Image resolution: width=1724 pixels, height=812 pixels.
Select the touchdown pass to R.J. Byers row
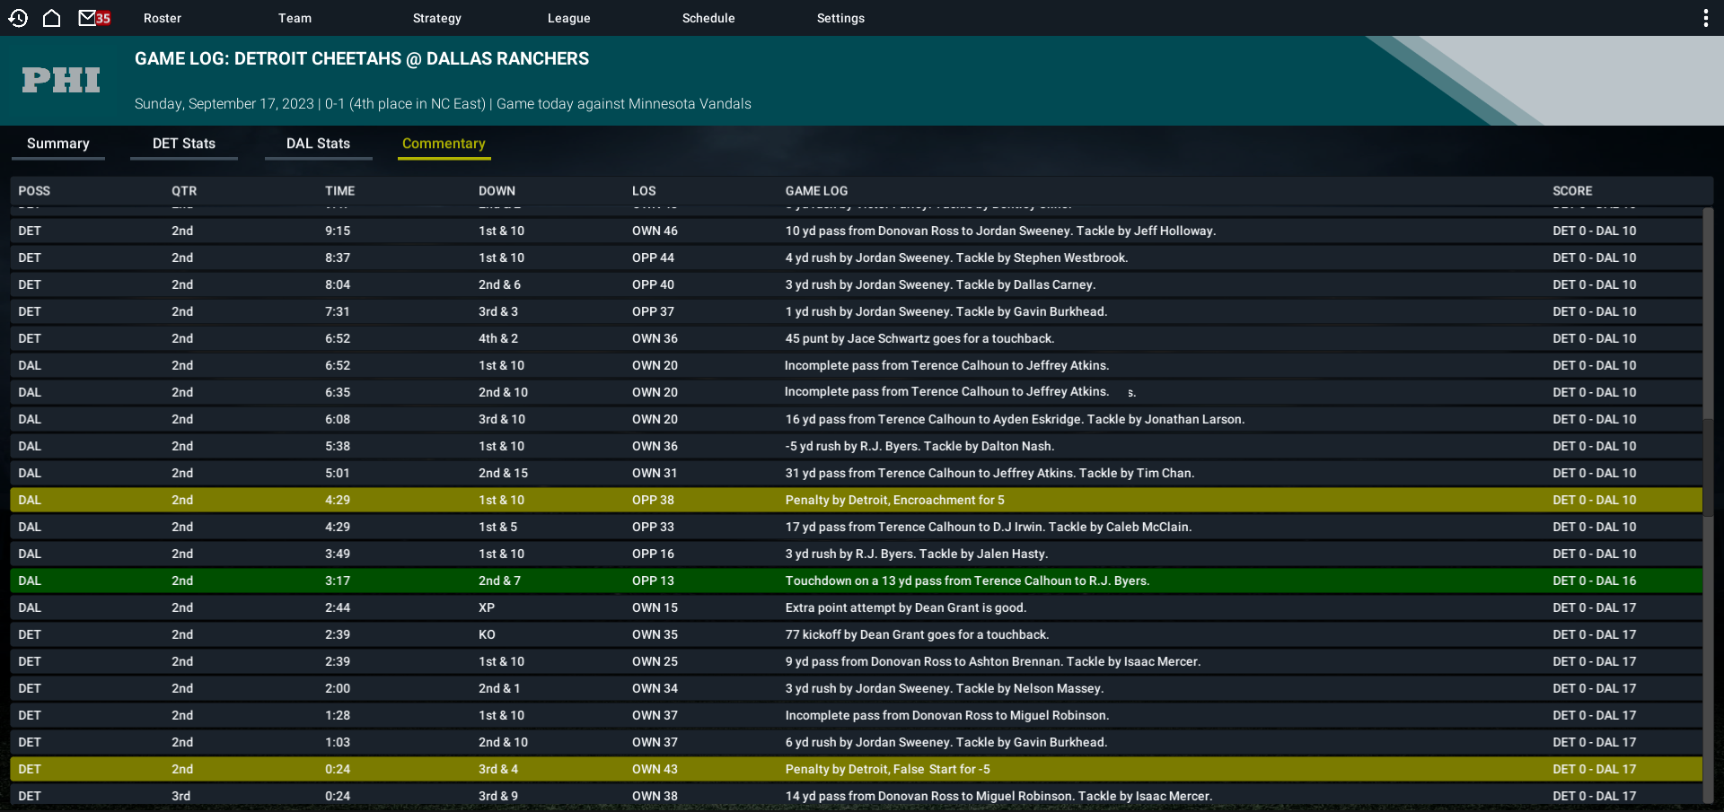pyautogui.click(x=857, y=581)
